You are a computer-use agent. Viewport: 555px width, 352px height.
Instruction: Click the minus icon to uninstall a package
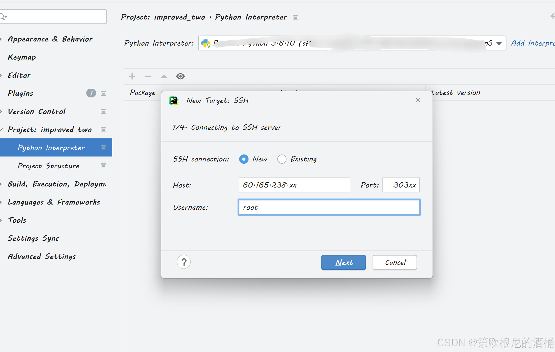[148, 76]
